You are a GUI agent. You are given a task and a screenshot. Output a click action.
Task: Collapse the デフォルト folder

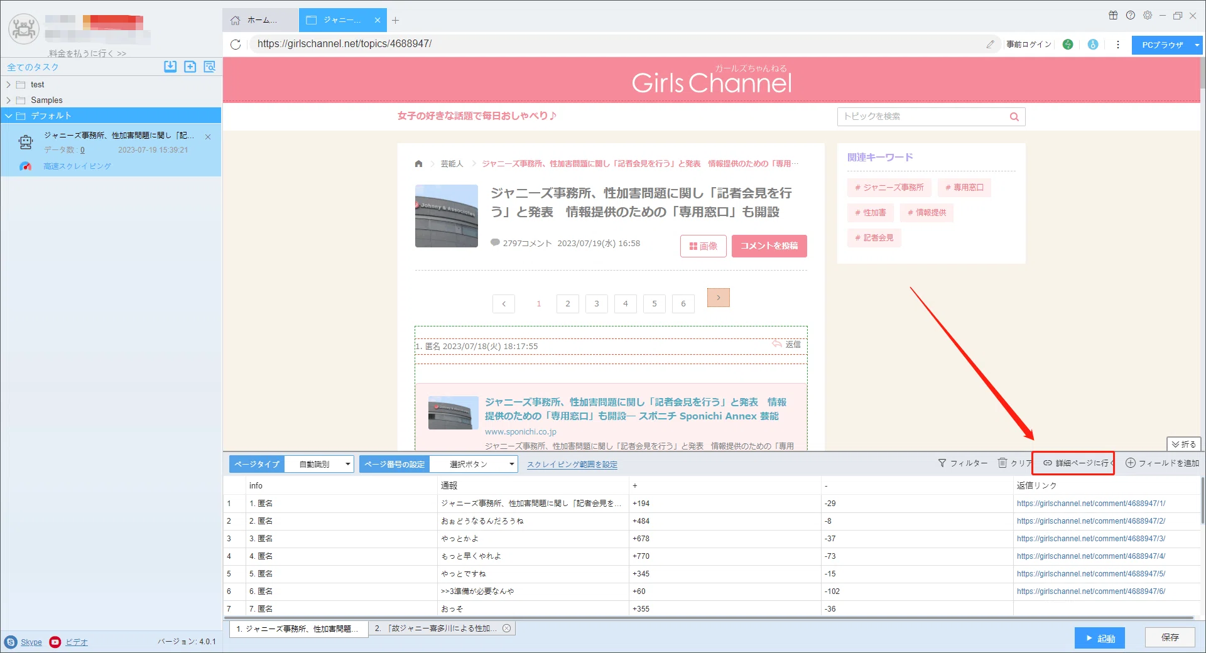[x=9, y=116]
